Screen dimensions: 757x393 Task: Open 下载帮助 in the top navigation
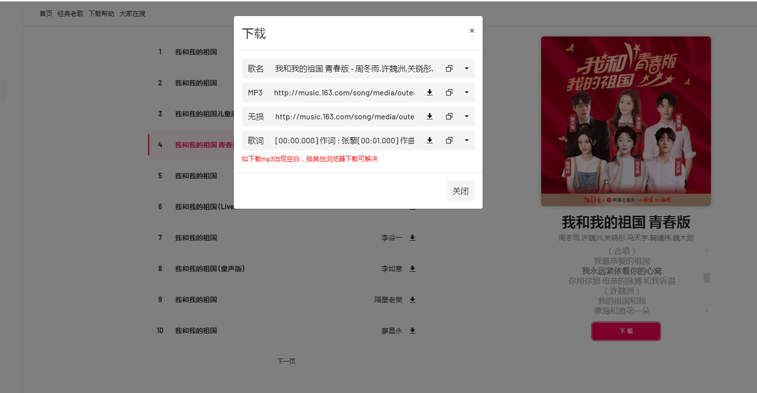[x=101, y=13]
